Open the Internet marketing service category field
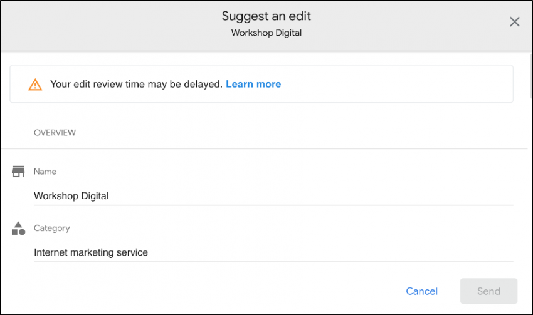The image size is (533, 315). 273,252
